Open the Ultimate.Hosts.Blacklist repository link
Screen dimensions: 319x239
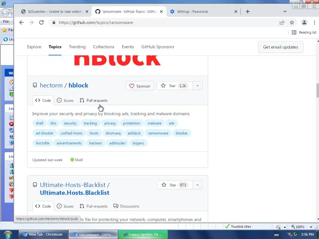tap(75, 193)
